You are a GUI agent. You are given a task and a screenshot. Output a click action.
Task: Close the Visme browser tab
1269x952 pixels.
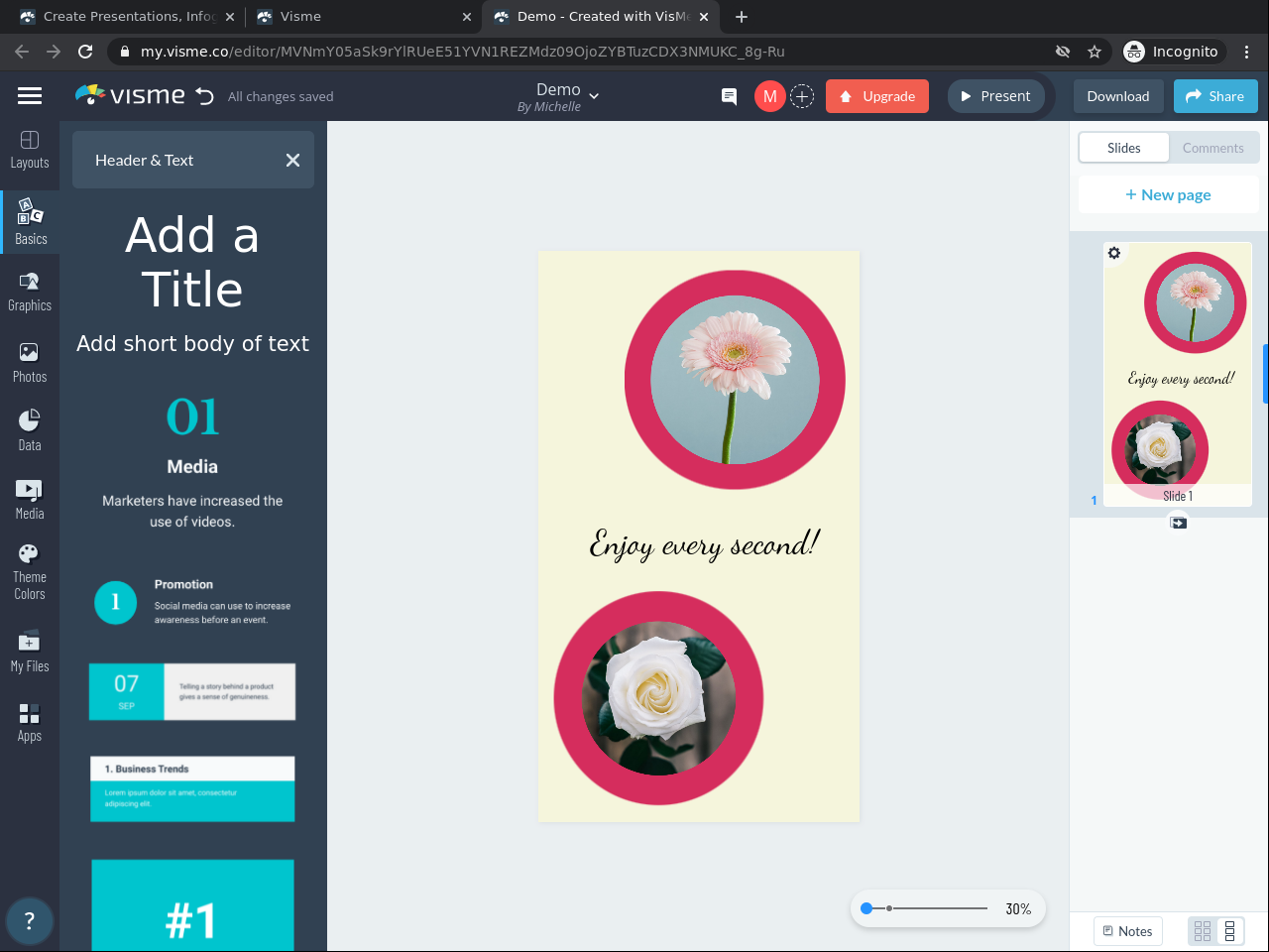[467, 17]
